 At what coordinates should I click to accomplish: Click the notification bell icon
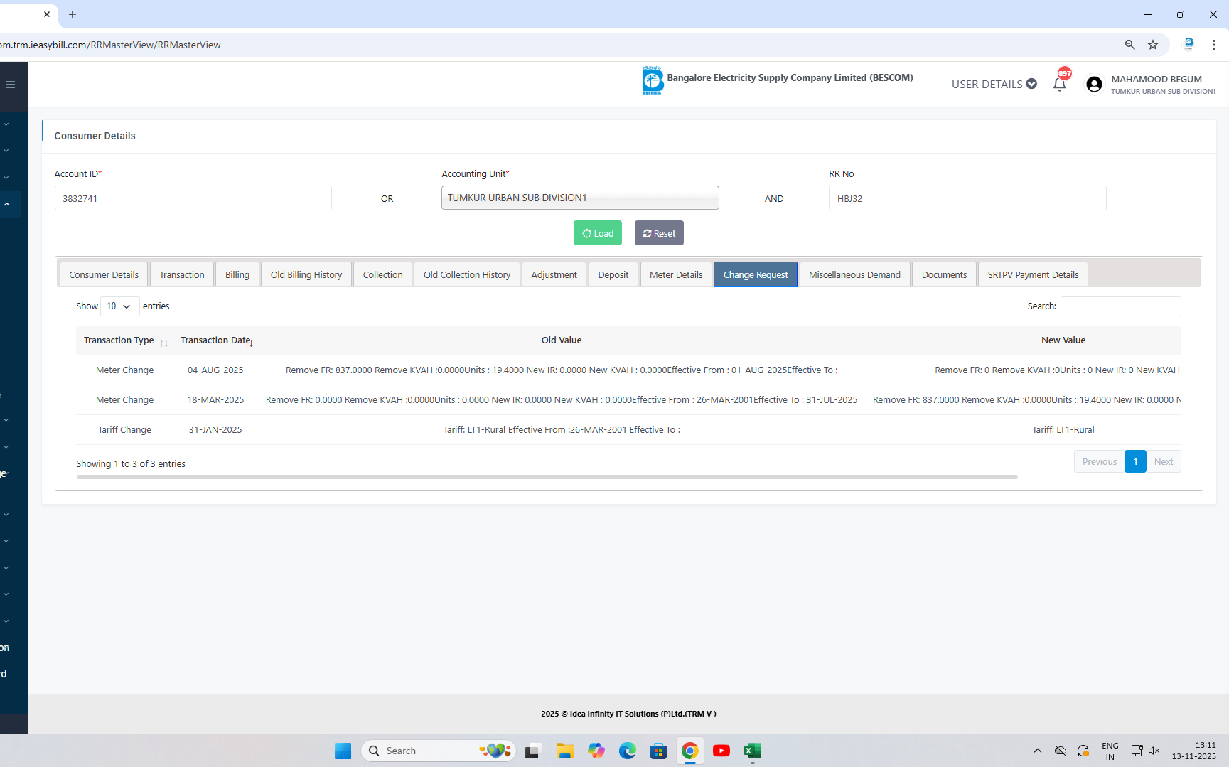[x=1059, y=84]
